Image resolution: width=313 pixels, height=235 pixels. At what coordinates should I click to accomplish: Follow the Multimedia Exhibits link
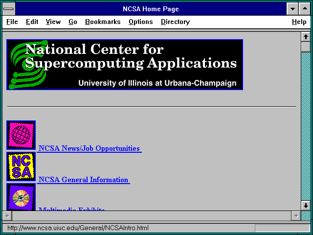coord(71,209)
